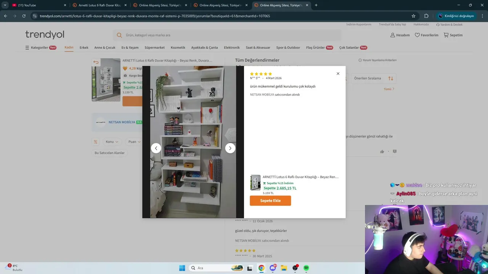Expand the Konu filter
The image size is (488, 274).
(x=112, y=142)
